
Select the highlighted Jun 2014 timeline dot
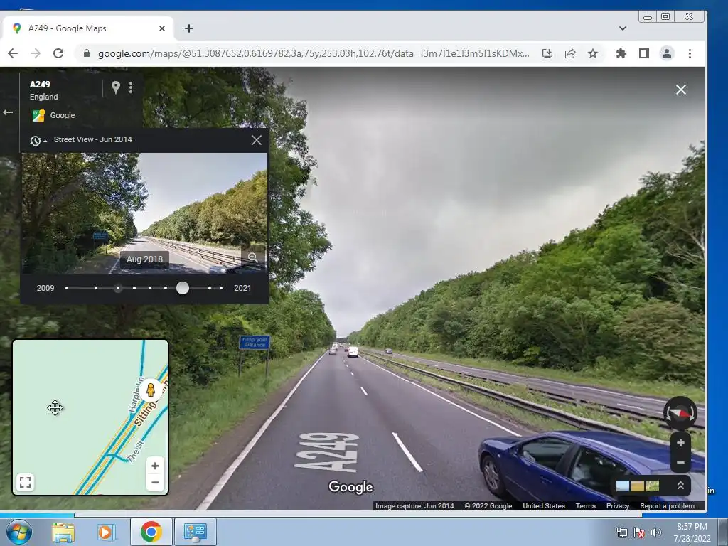coord(118,288)
